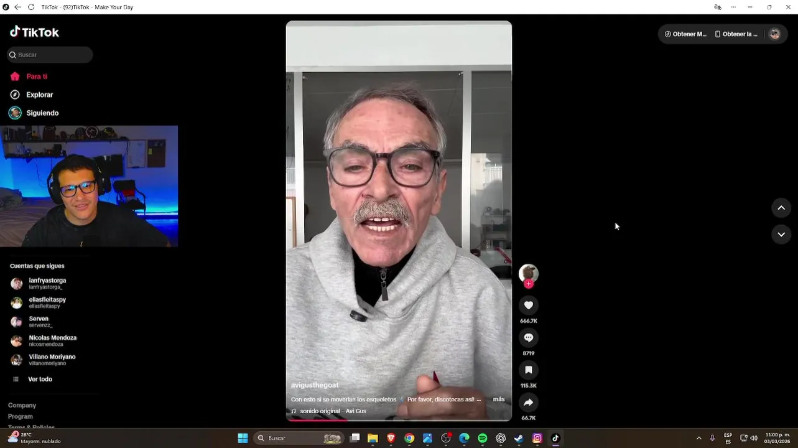Show hidden system tray icons
798x448 pixels.
tap(699, 438)
